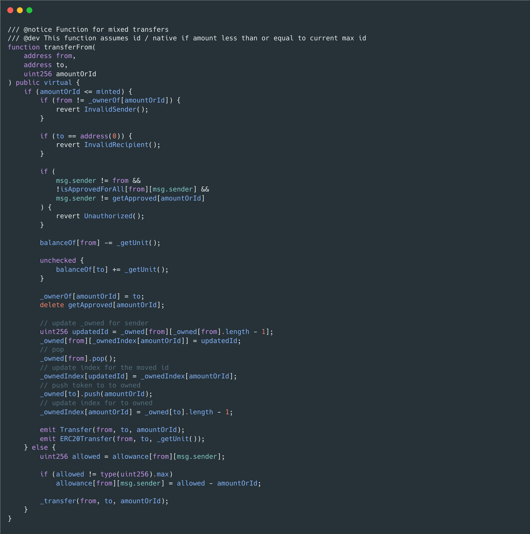
Task: Click the function keyword before transferFrom
Action: 24,47
